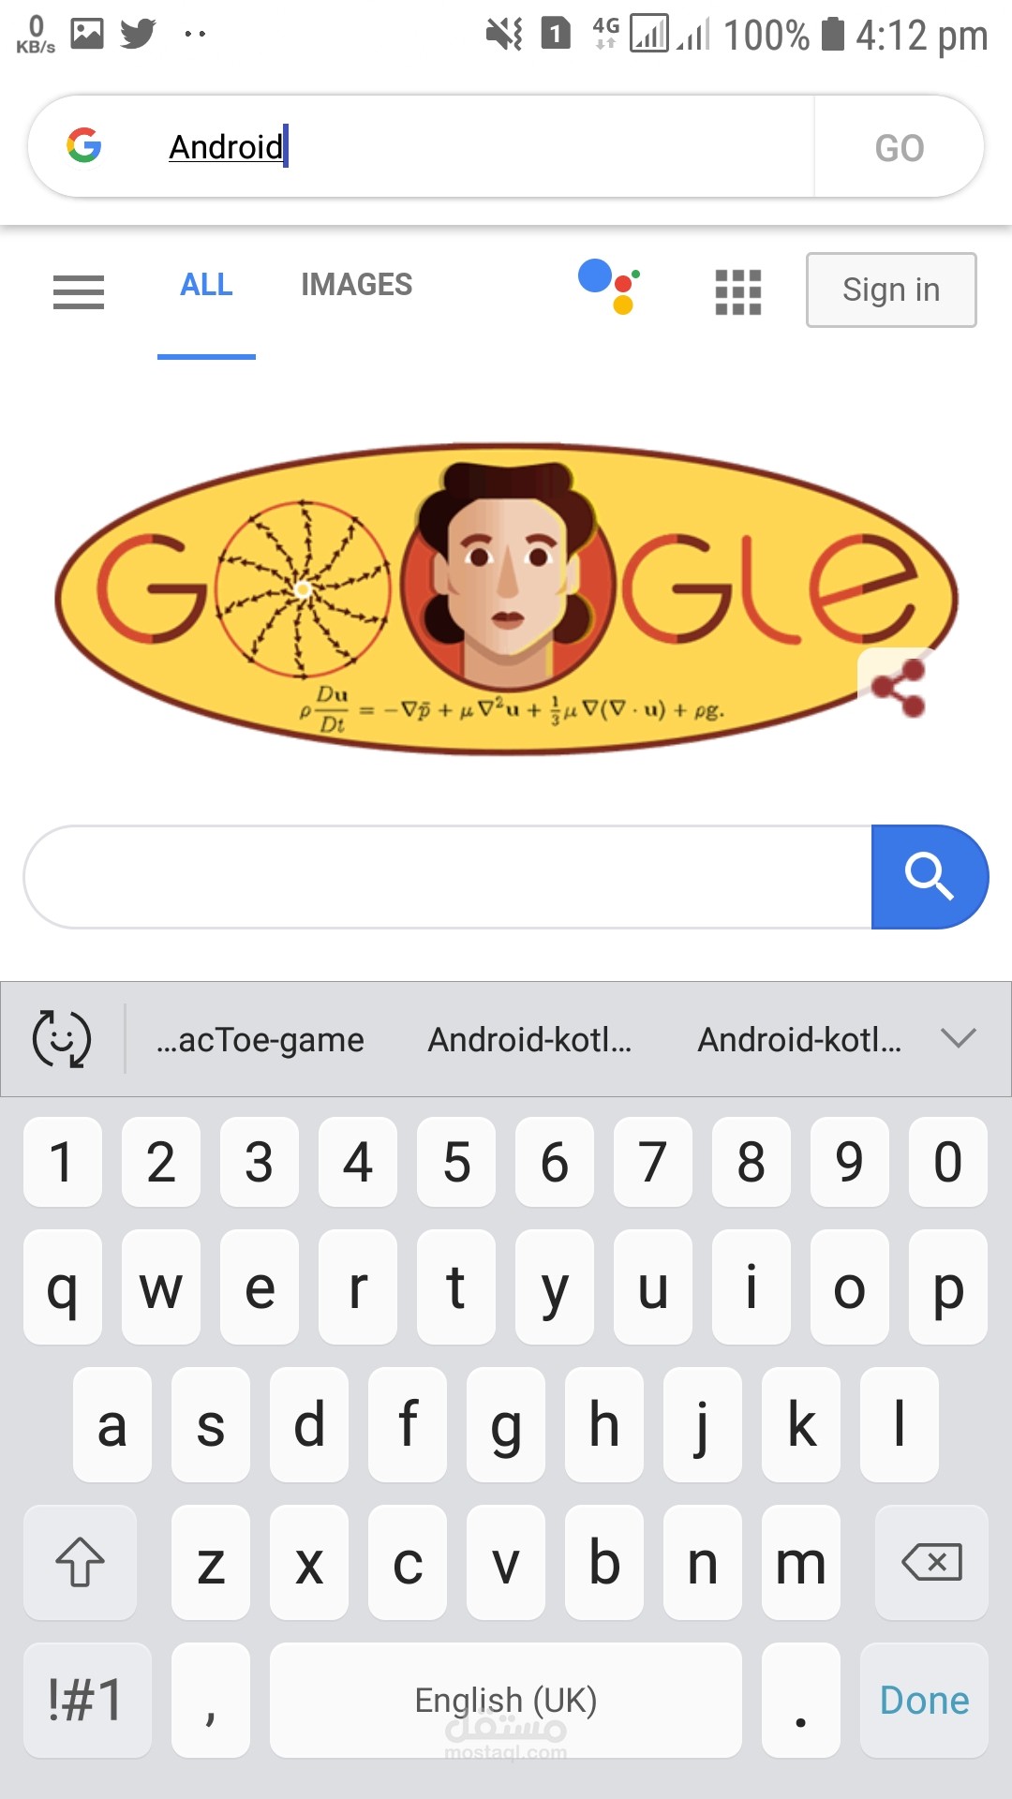
Task: Switch to the IMAGES tab
Action: click(x=356, y=285)
